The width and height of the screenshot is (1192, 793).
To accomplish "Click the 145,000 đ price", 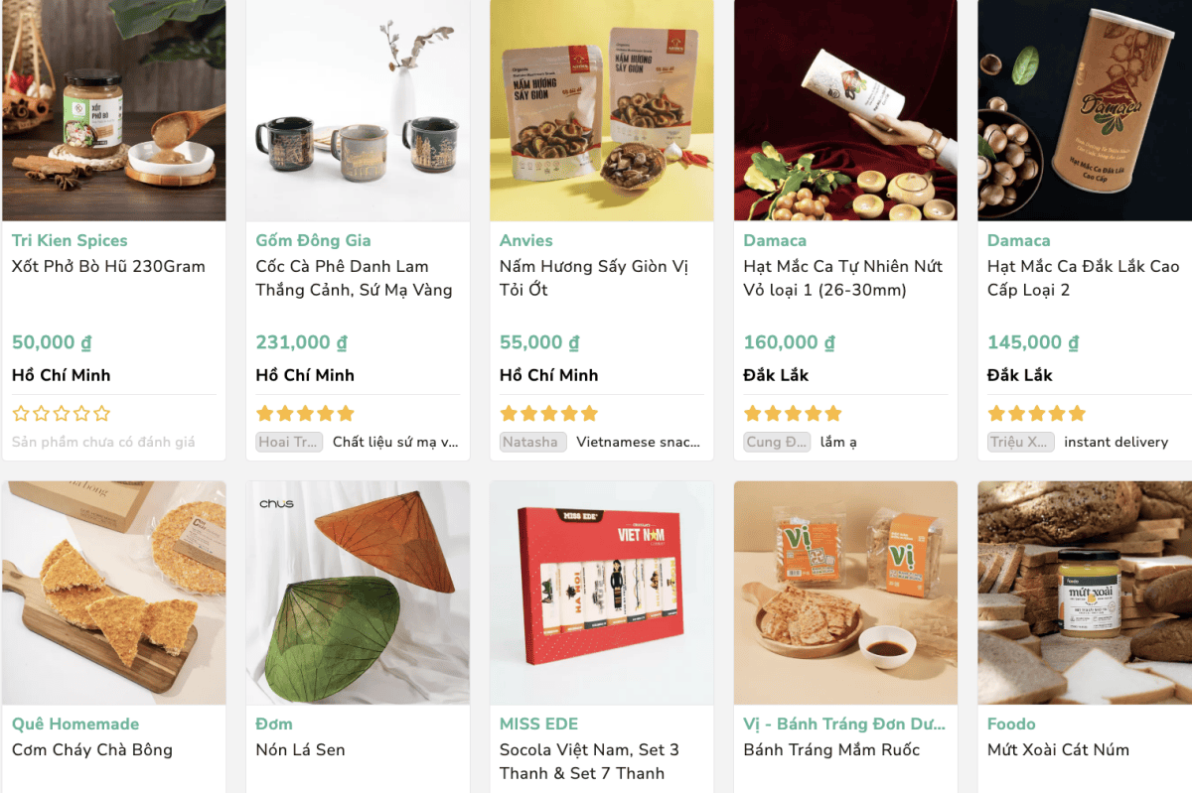I will pos(1033,342).
